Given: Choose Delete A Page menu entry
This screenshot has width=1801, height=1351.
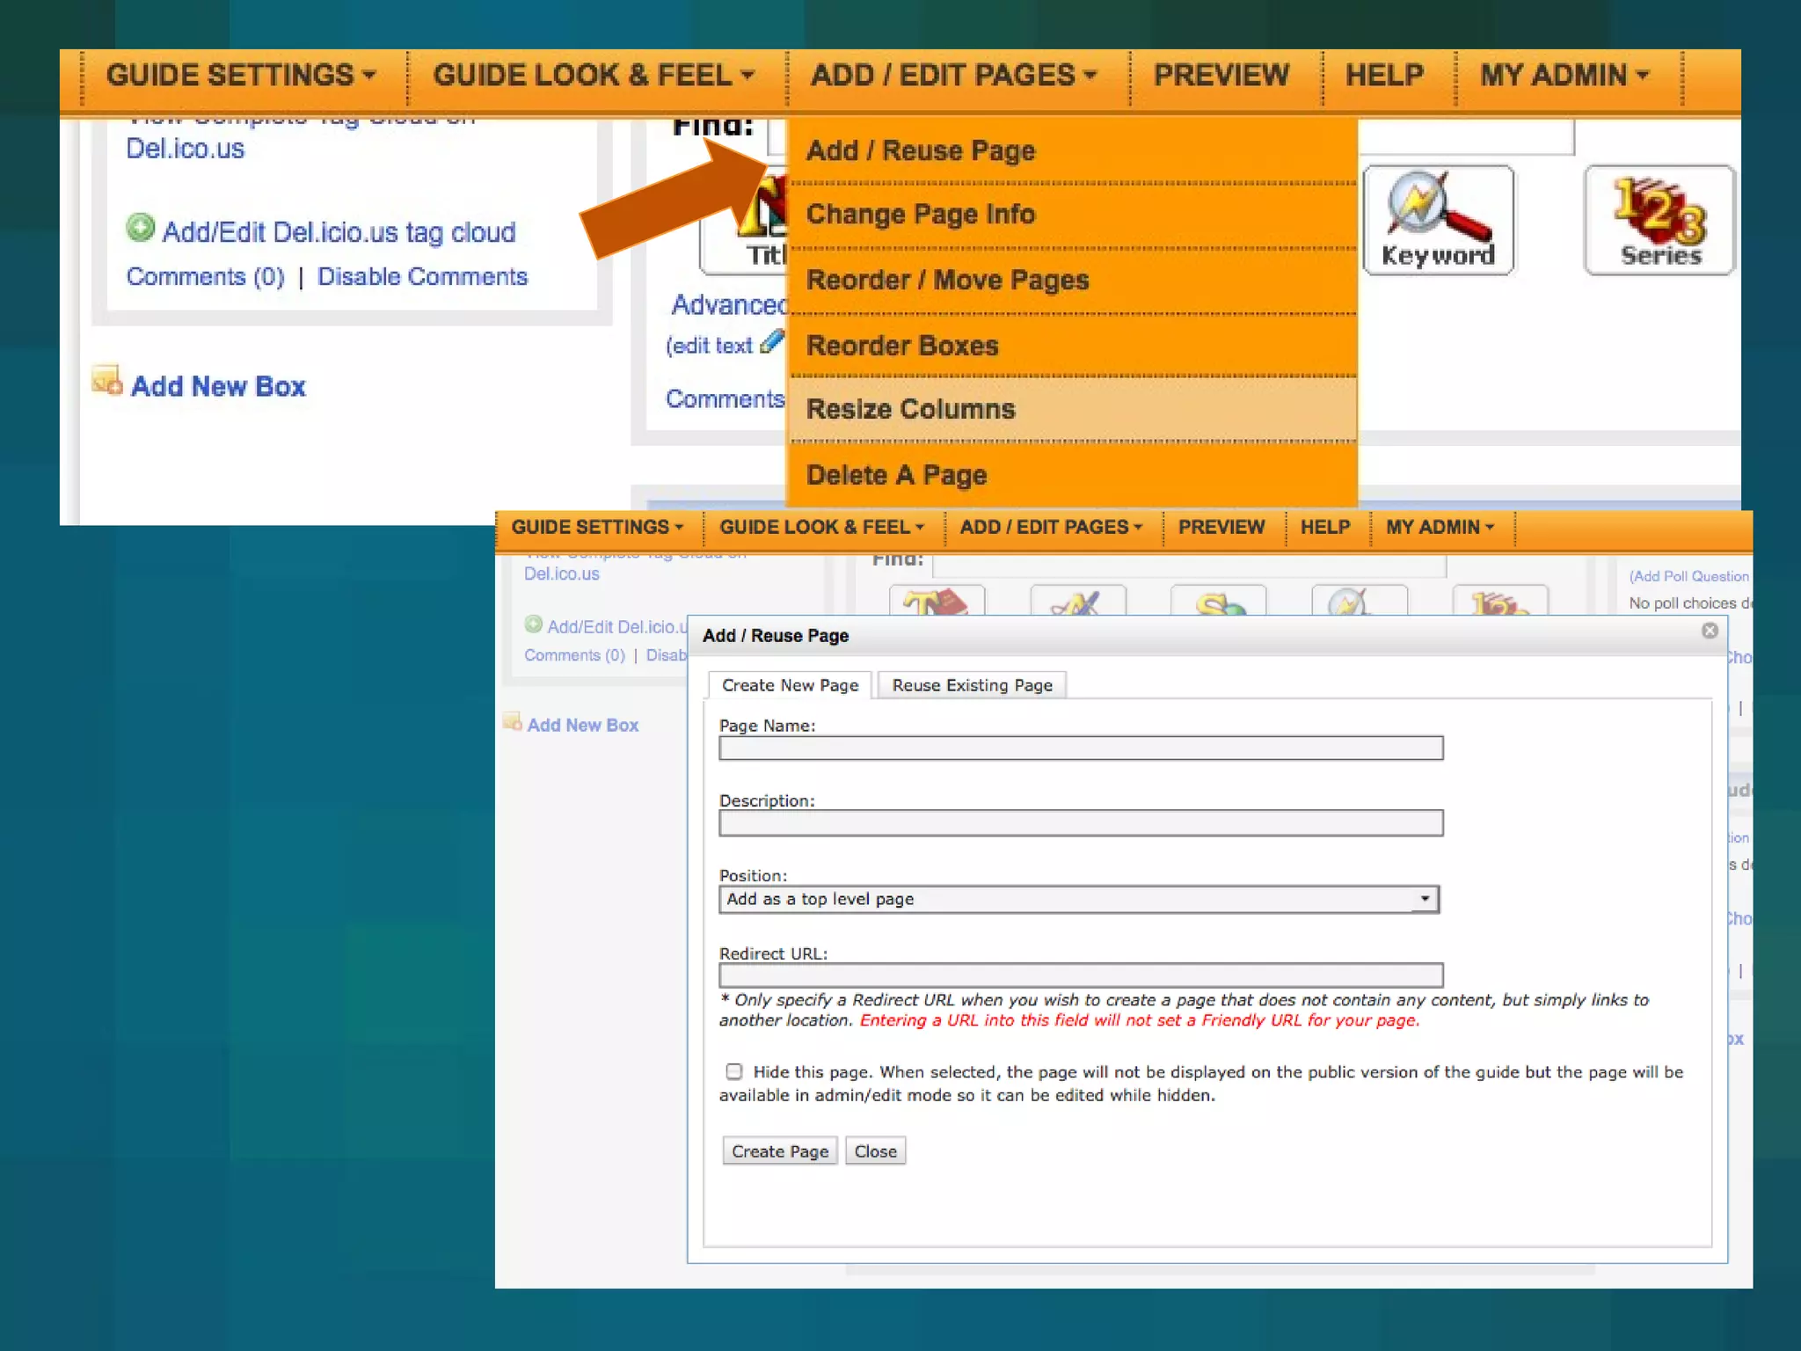Looking at the screenshot, I should [896, 475].
